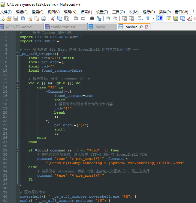Click the Print toolbar icon
196x203 pixels.
(44, 18)
